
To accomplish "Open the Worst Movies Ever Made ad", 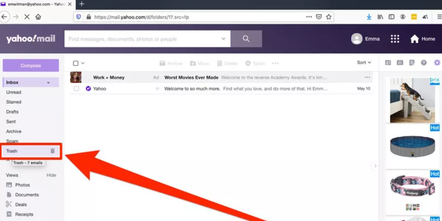I will [x=191, y=77].
